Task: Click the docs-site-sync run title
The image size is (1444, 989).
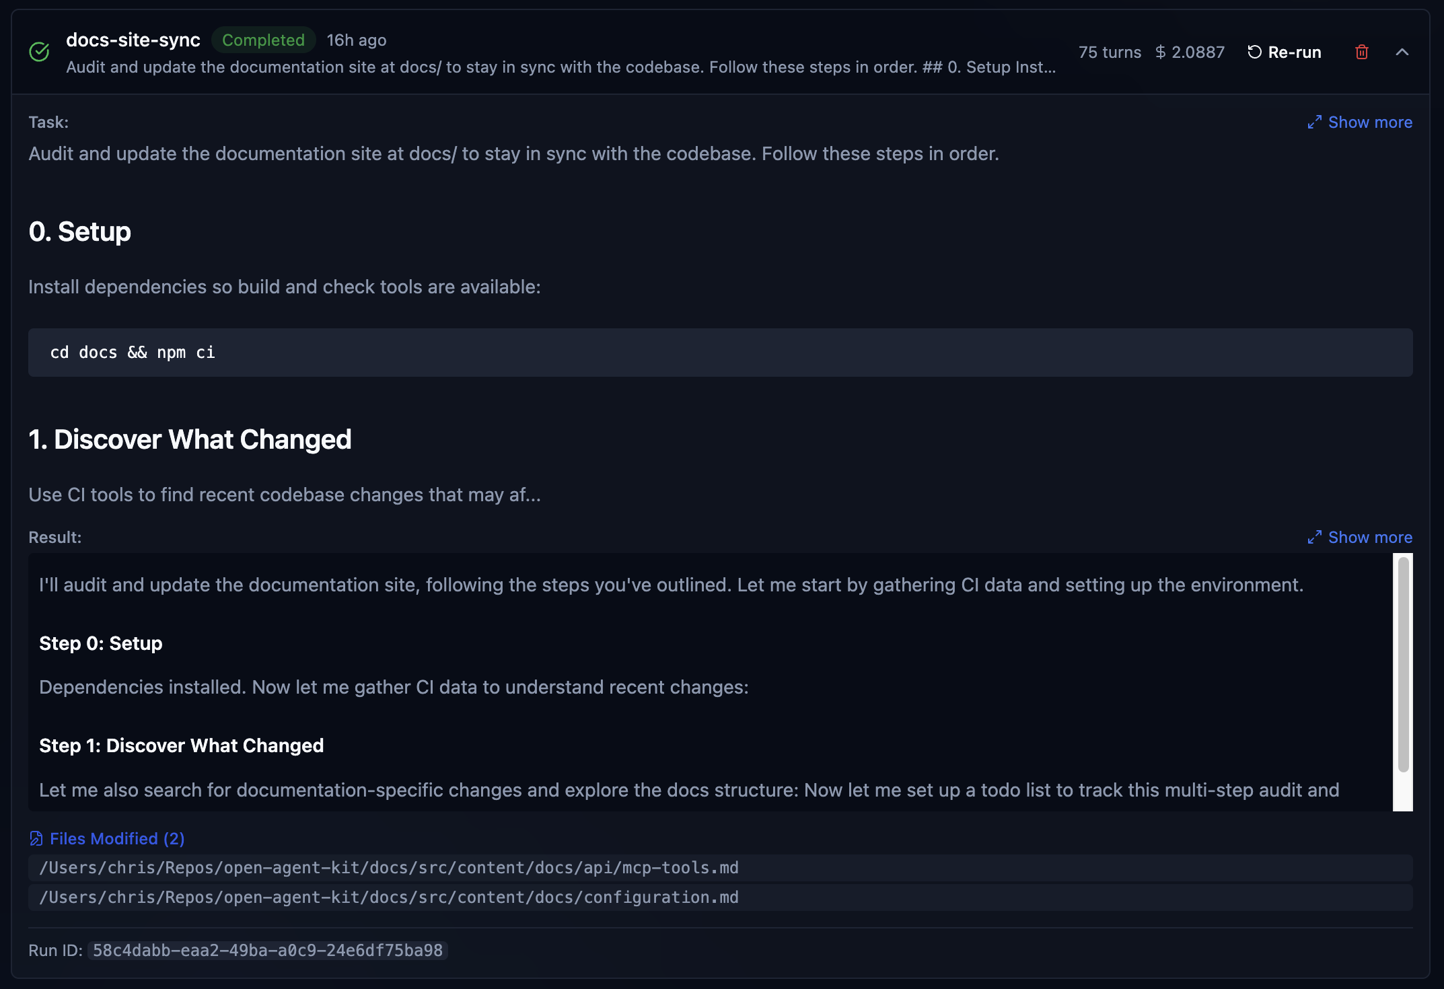Action: (x=133, y=40)
